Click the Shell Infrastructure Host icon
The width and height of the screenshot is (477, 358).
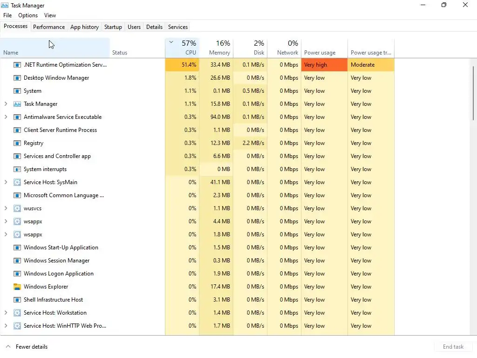[17, 300]
